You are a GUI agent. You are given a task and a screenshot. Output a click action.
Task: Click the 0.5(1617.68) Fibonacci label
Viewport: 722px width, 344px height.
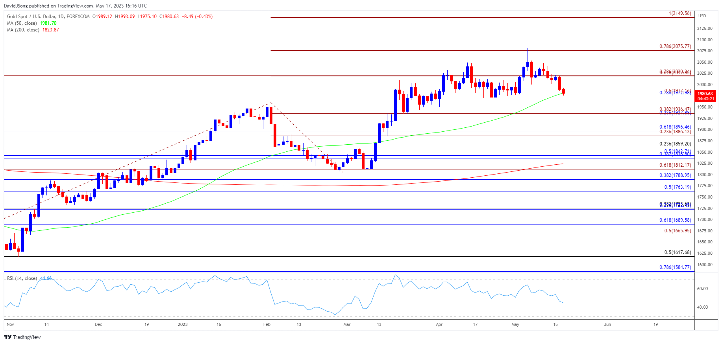677,252
